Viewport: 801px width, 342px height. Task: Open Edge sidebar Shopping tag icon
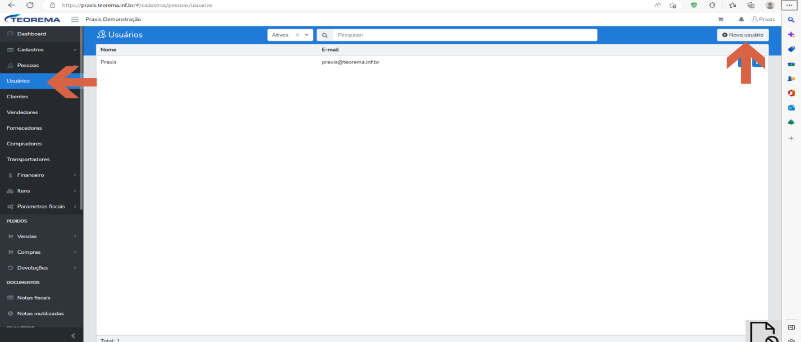pyautogui.click(x=791, y=49)
